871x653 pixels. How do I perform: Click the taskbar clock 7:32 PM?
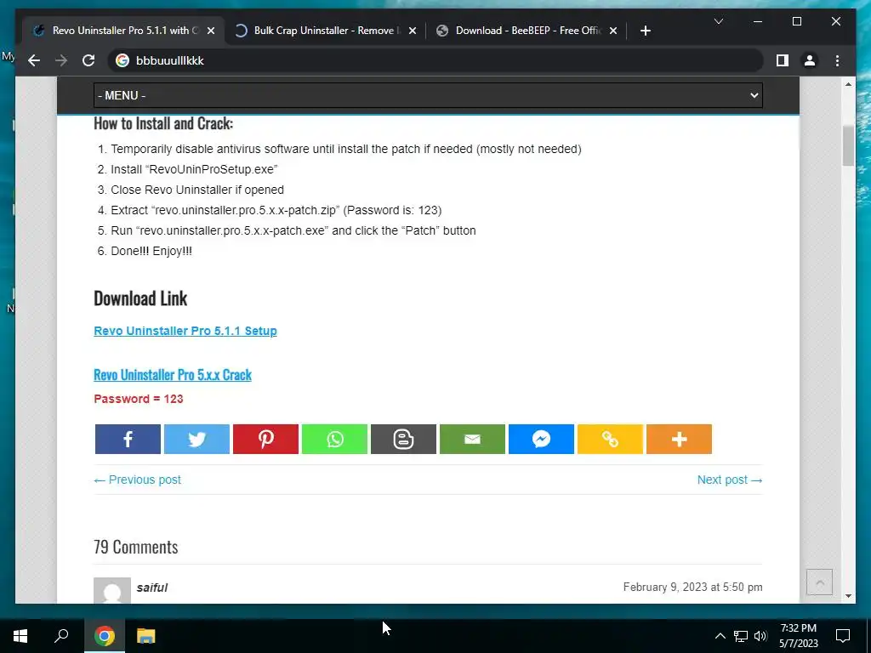tap(798, 636)
